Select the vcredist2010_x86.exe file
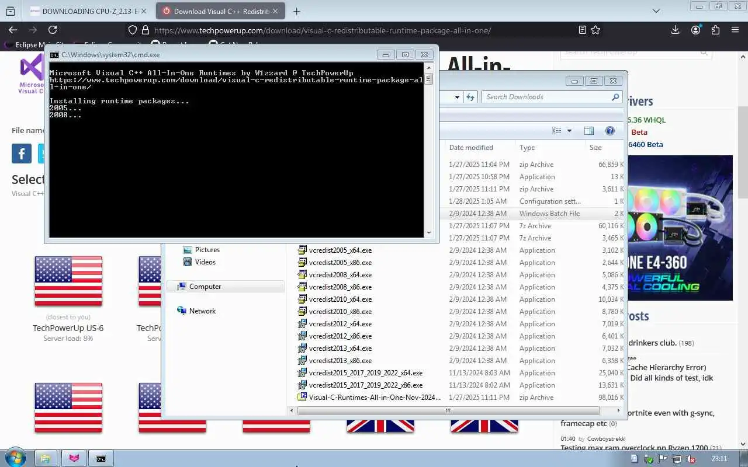 click(x=340, y=312)
